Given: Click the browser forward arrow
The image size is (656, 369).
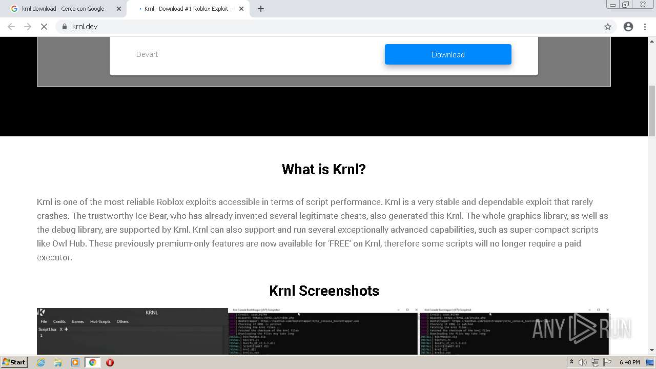Looking at the screenshot, I should click(x=28, y=27).
